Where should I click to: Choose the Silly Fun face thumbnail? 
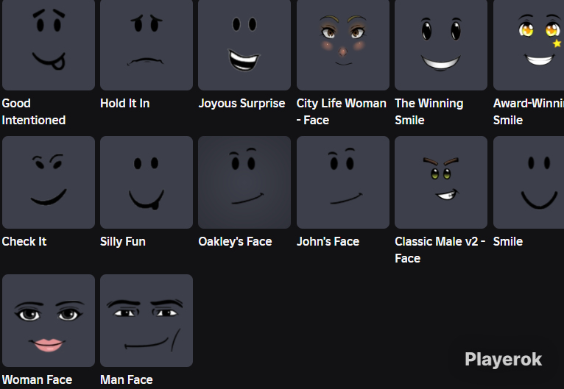147,182
